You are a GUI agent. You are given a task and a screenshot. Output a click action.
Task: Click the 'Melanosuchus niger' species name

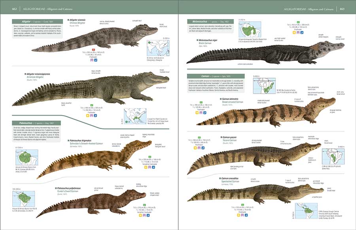coord(208,40)
